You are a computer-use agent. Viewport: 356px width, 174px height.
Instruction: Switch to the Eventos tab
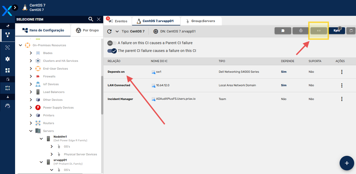pos(118,21)
